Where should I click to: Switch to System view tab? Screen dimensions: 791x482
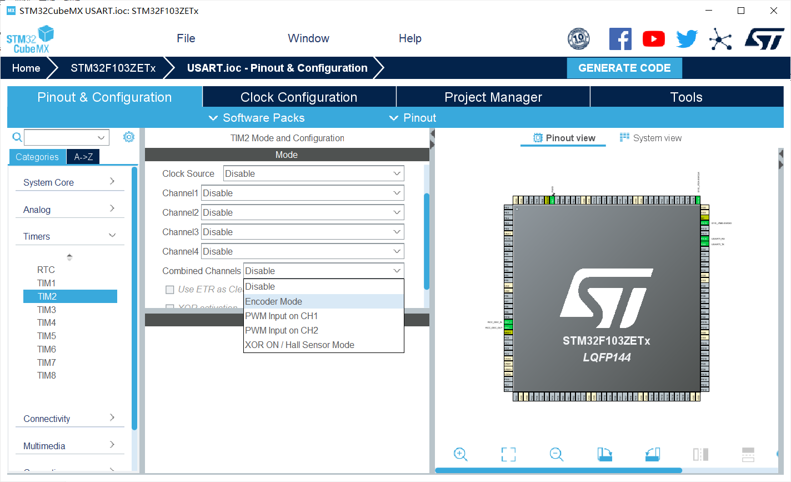(x=650, y=138)
